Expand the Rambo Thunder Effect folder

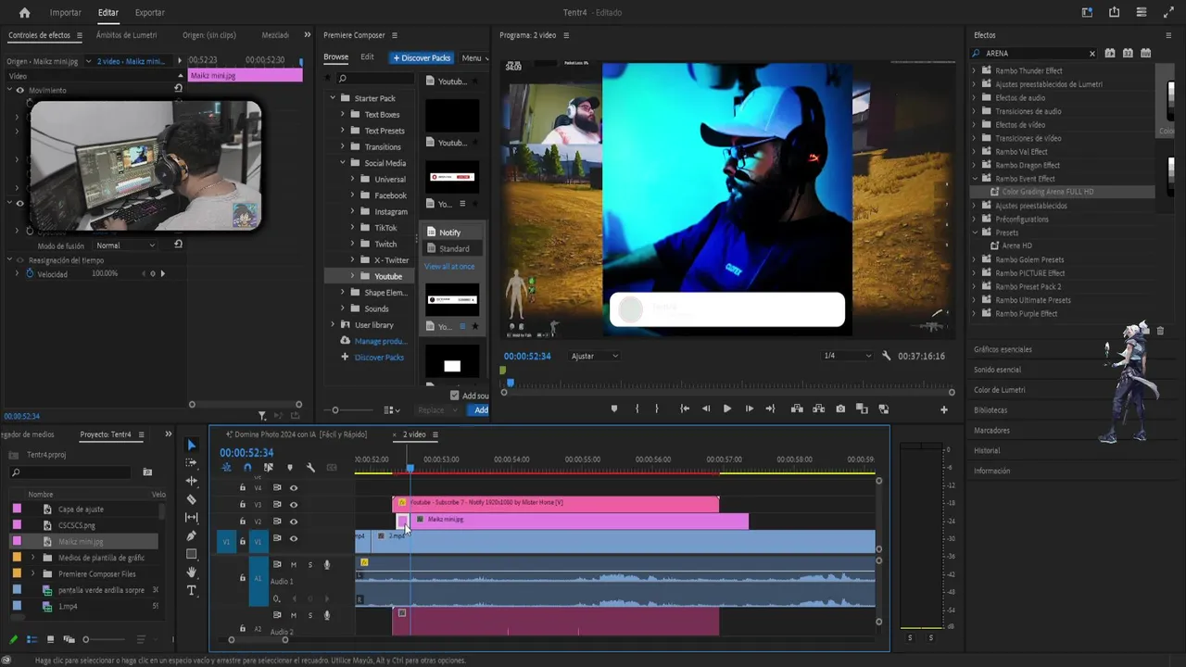tap(975, 71)
